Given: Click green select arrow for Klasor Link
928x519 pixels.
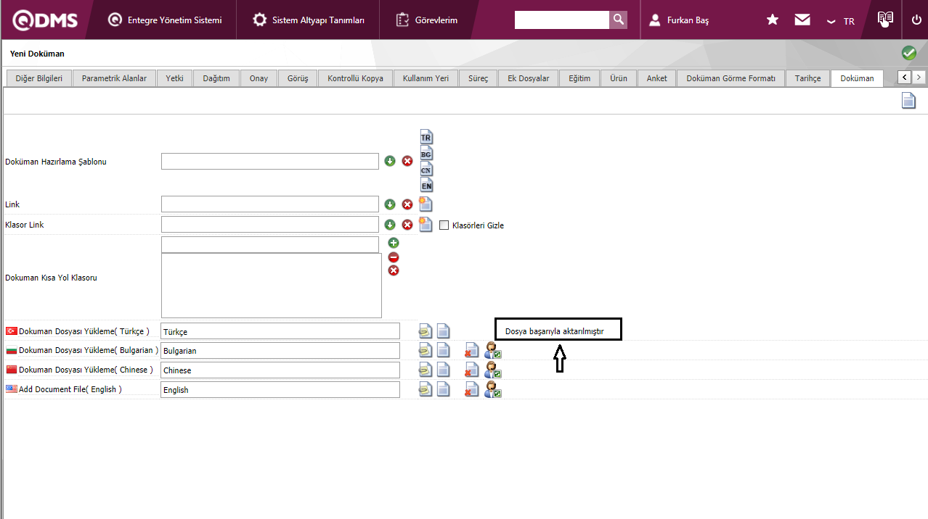Looking at the screenshot, I should pyautogui.click(x=390, y=225).
